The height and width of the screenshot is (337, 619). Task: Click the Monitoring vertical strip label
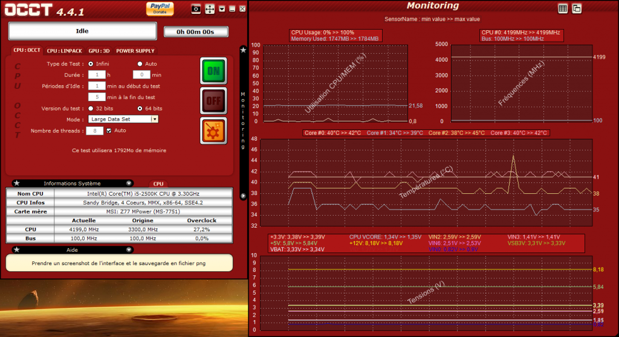click(x=243, y=120)
